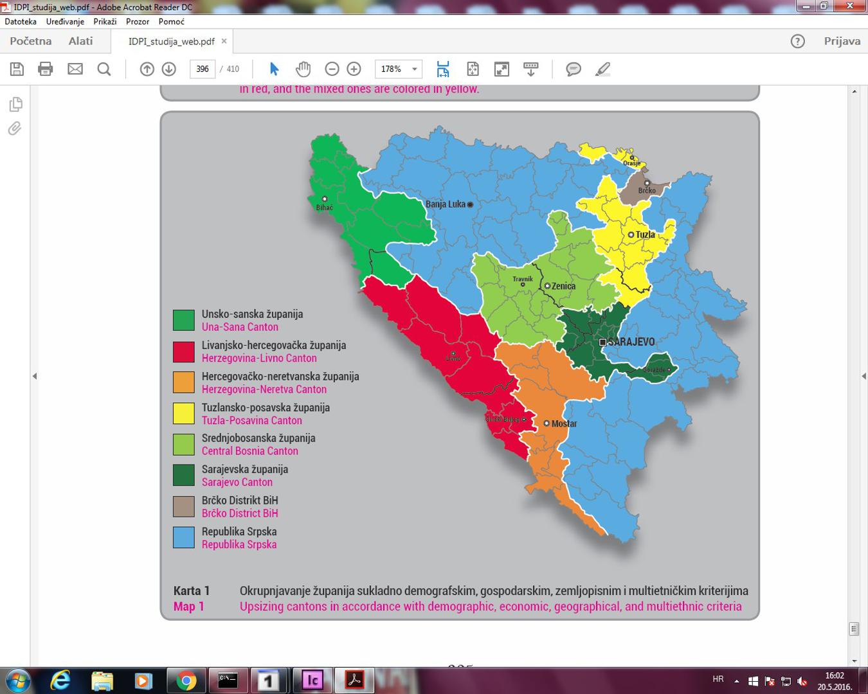Open the search magnifier tool
The height and width of the screenshot is (694, 868).
104,69
